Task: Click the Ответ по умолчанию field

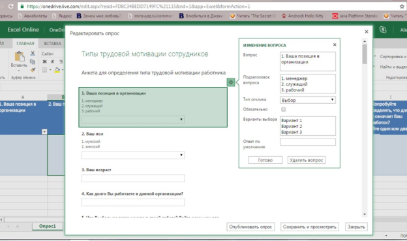Action: point(308,142)
